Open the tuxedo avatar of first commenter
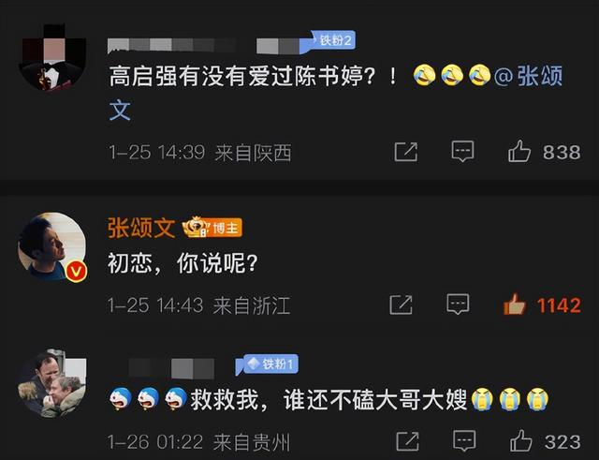Image resolution: width=599 pixels, height=460 pixels. pos(52,57)
